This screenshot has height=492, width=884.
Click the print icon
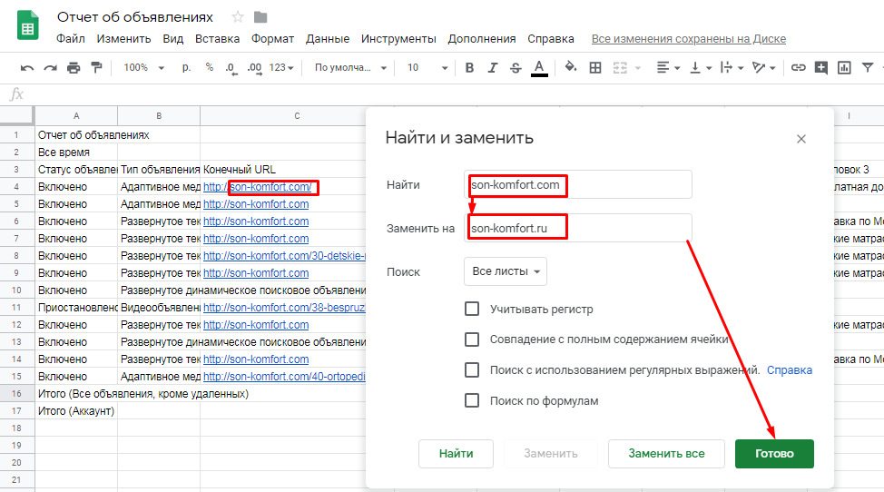click(x=74, y=67)
